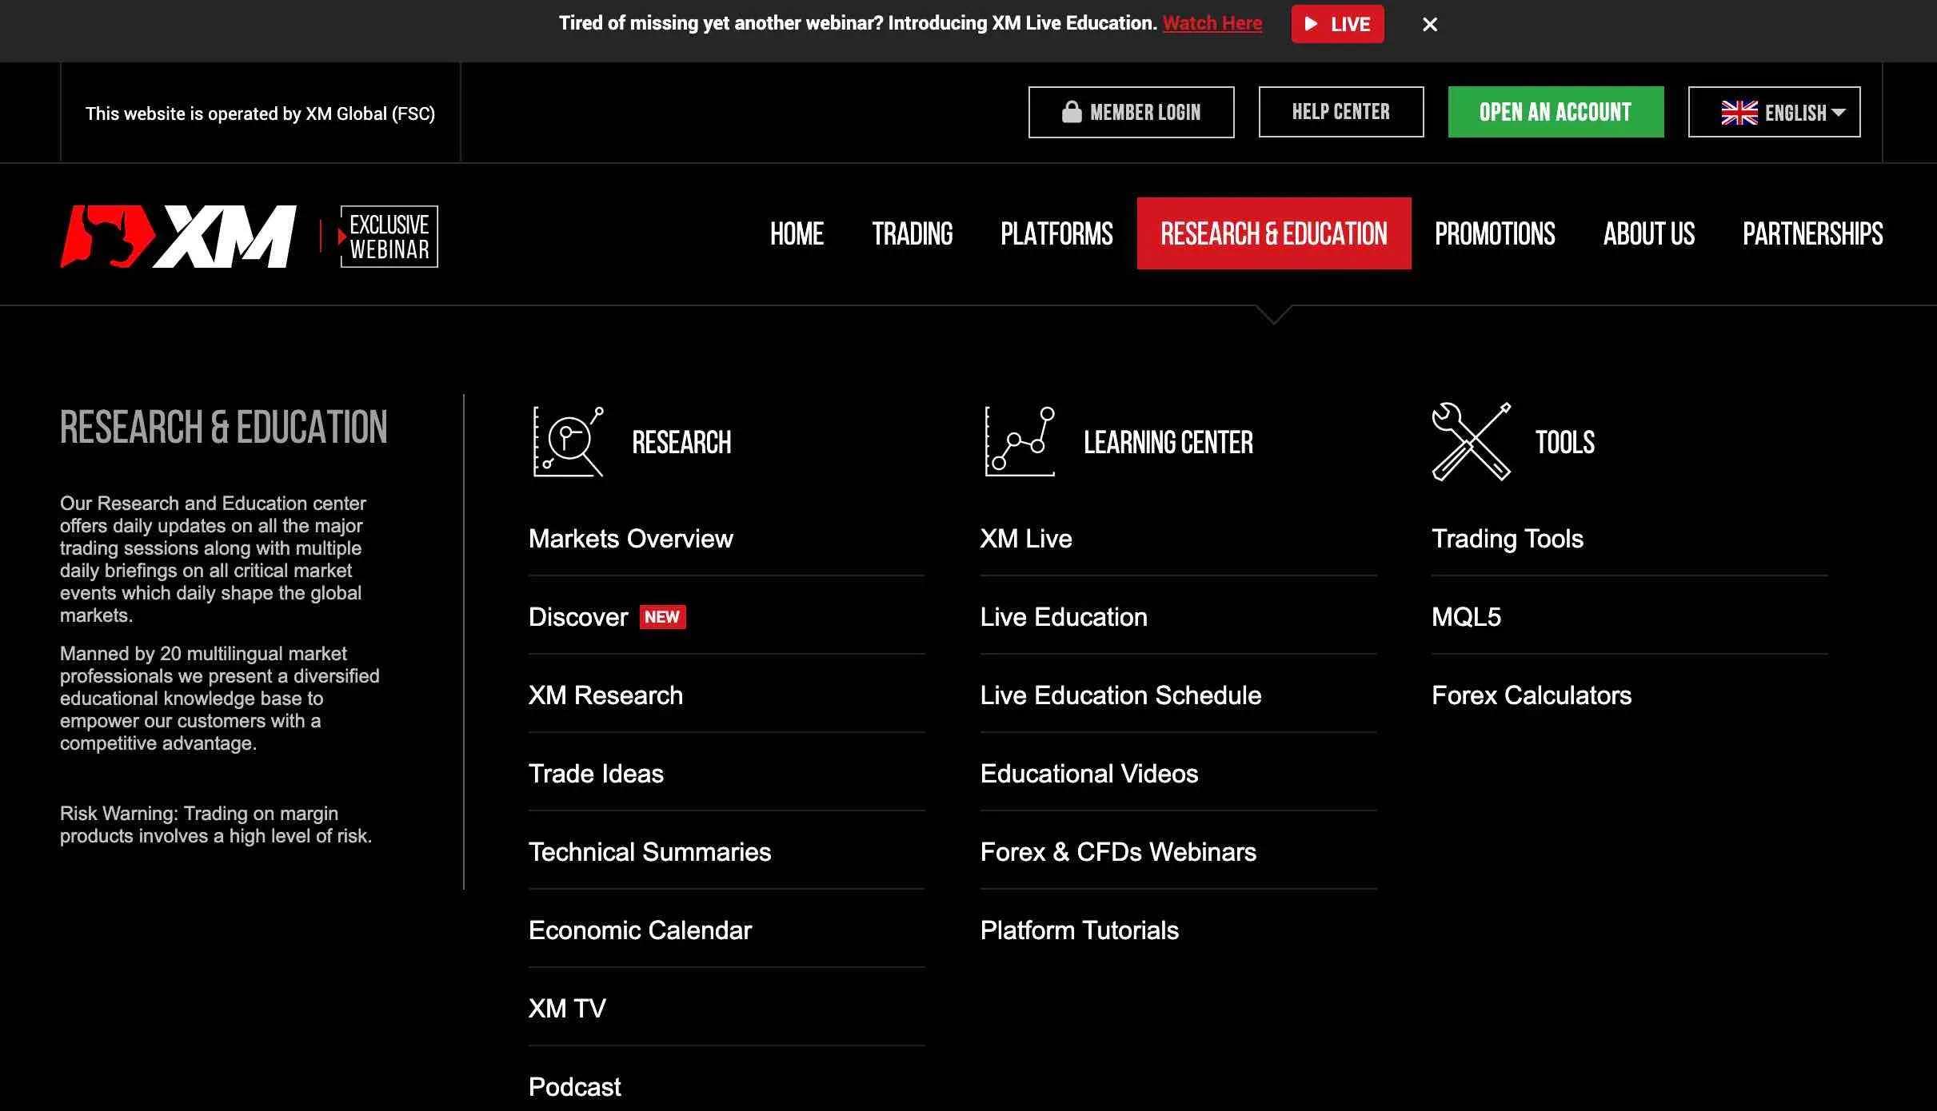Viewport: 1937px width, 1111px height.
Task: Click the Learning Center graph icon
Action: coord(1020,441)
